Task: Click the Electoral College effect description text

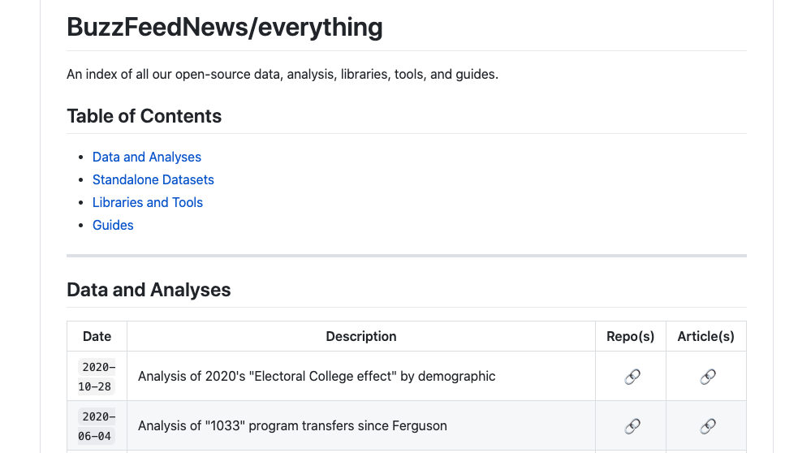Action: point(316,377)
